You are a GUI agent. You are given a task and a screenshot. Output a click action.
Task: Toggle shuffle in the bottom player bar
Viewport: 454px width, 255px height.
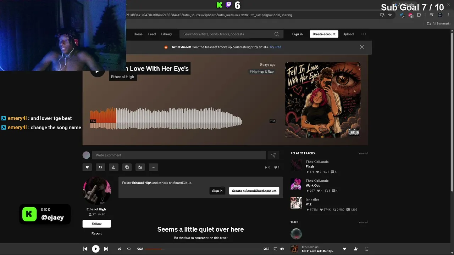point(119,249)
